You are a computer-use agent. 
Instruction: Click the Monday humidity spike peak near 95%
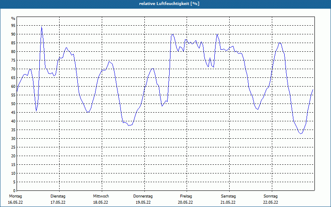tap(42, 27)
